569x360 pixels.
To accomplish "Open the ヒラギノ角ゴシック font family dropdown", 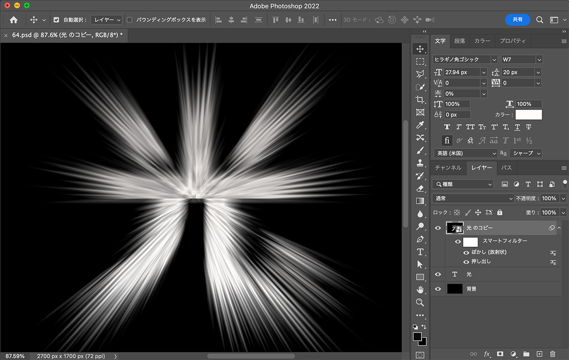I will [465, 59].
